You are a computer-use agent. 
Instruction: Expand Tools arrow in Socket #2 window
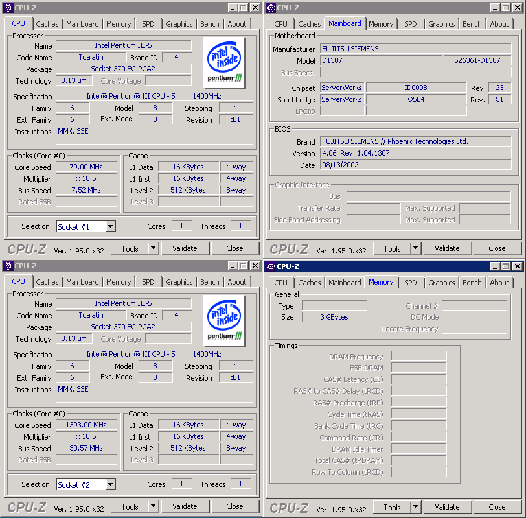(x=154, y=506)
